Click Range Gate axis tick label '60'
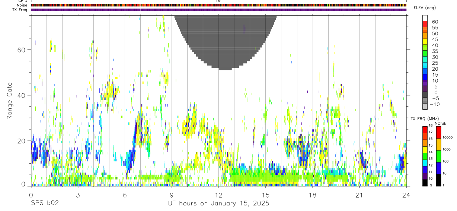Viewport: 457px width, 211px height. pyautogui.click(x=22, y=50)
